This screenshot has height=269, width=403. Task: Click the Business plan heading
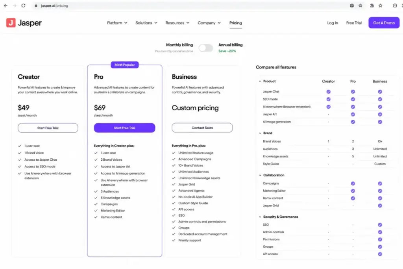point(184,77)
